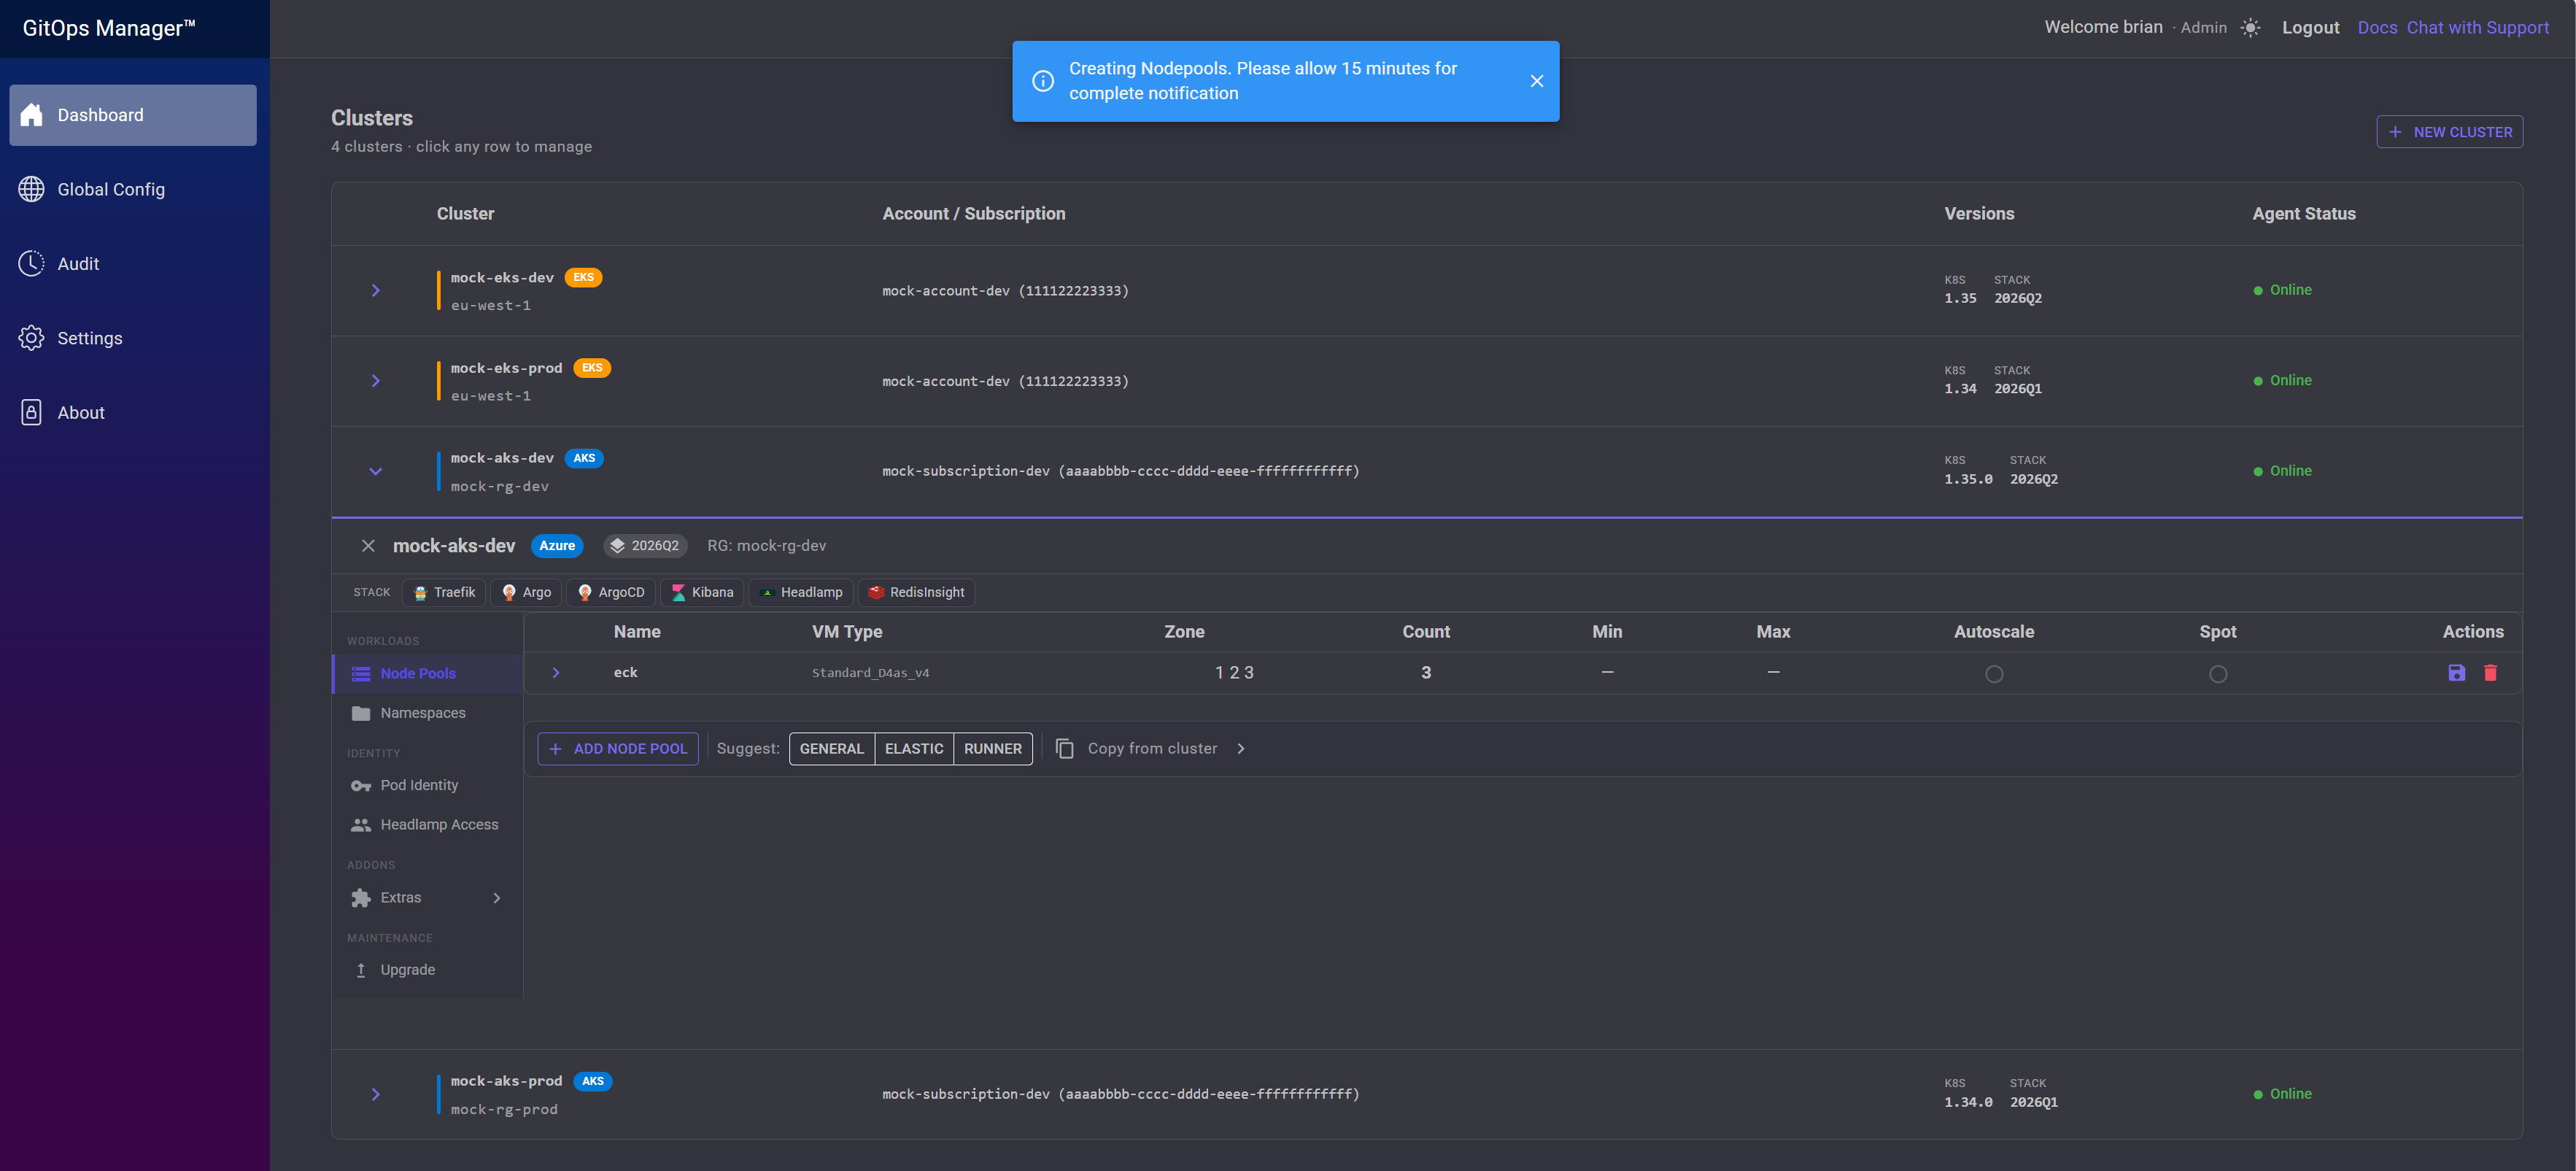Image resolution: width=2576 pixels, height=1171 pixels.
Task: Click the About lock icon
Action: tap(31, 412)
